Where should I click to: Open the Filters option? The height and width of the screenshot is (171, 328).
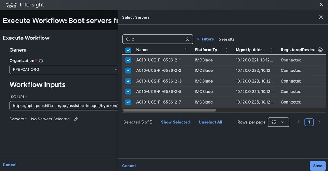205,39
